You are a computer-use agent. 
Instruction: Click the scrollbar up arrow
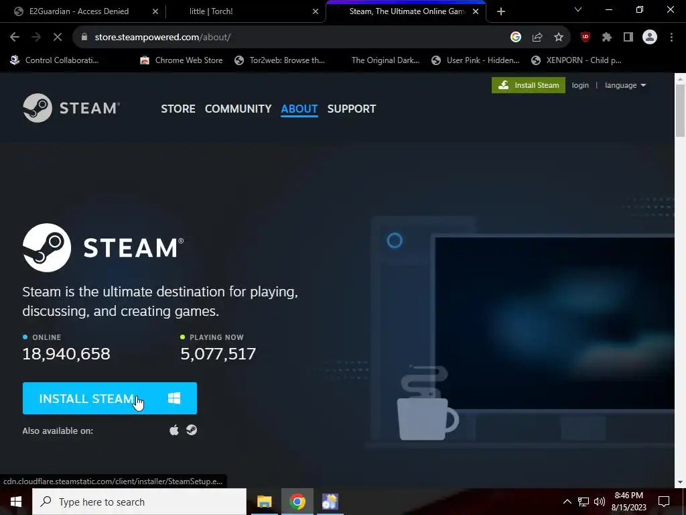680,79
